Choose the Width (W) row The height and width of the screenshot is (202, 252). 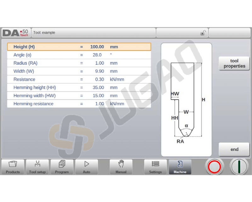pyautogui.click(x=79, y=71)
